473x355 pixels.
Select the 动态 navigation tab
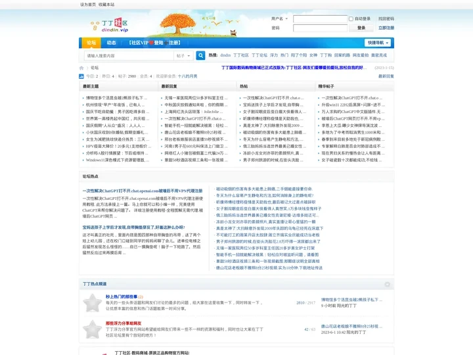(111, 43)
